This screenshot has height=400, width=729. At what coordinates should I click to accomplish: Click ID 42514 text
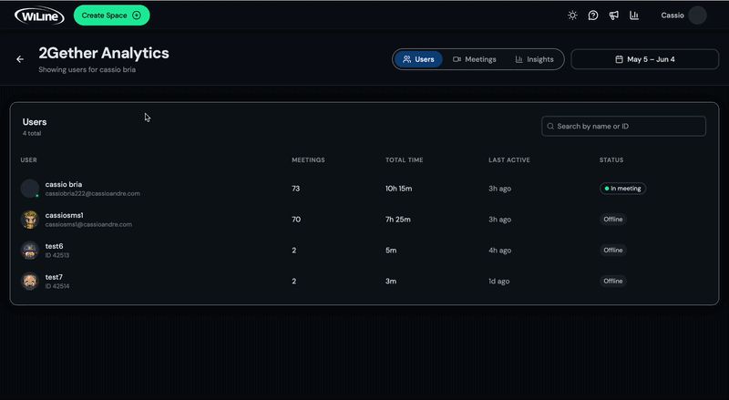[57, 286]
